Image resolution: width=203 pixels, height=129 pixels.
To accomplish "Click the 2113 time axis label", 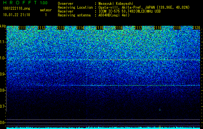I will pos(61,28).
